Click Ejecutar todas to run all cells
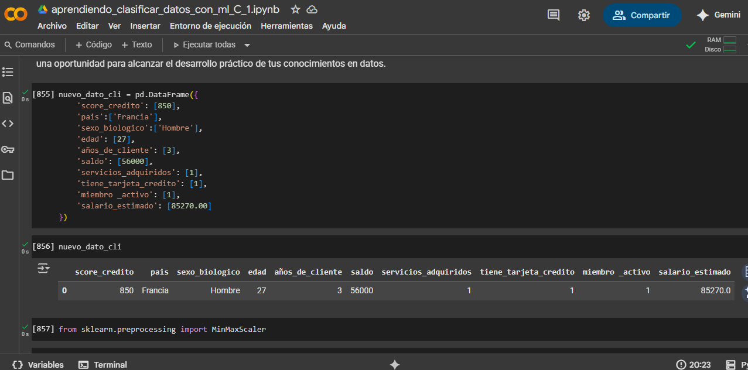Image resolution: width=748 pixels, height=370 pixels. point(204,44)
